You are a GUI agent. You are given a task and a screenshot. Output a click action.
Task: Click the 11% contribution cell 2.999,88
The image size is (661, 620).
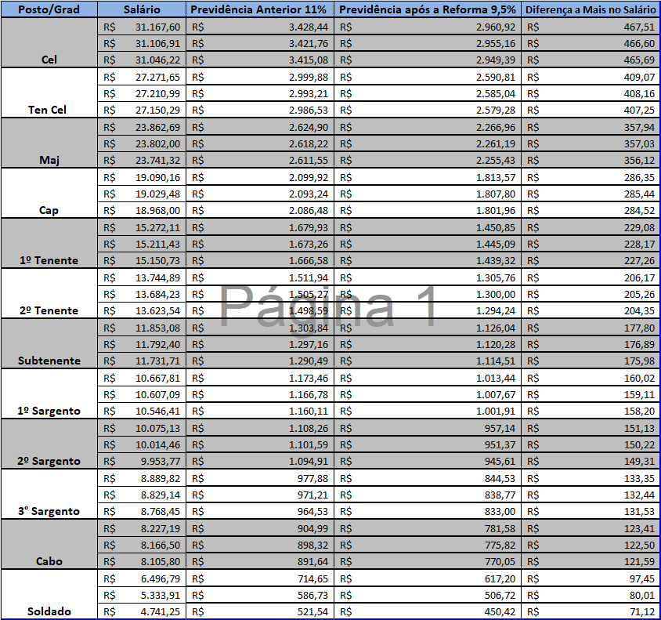pyautogui.click(x=260, y=78)
